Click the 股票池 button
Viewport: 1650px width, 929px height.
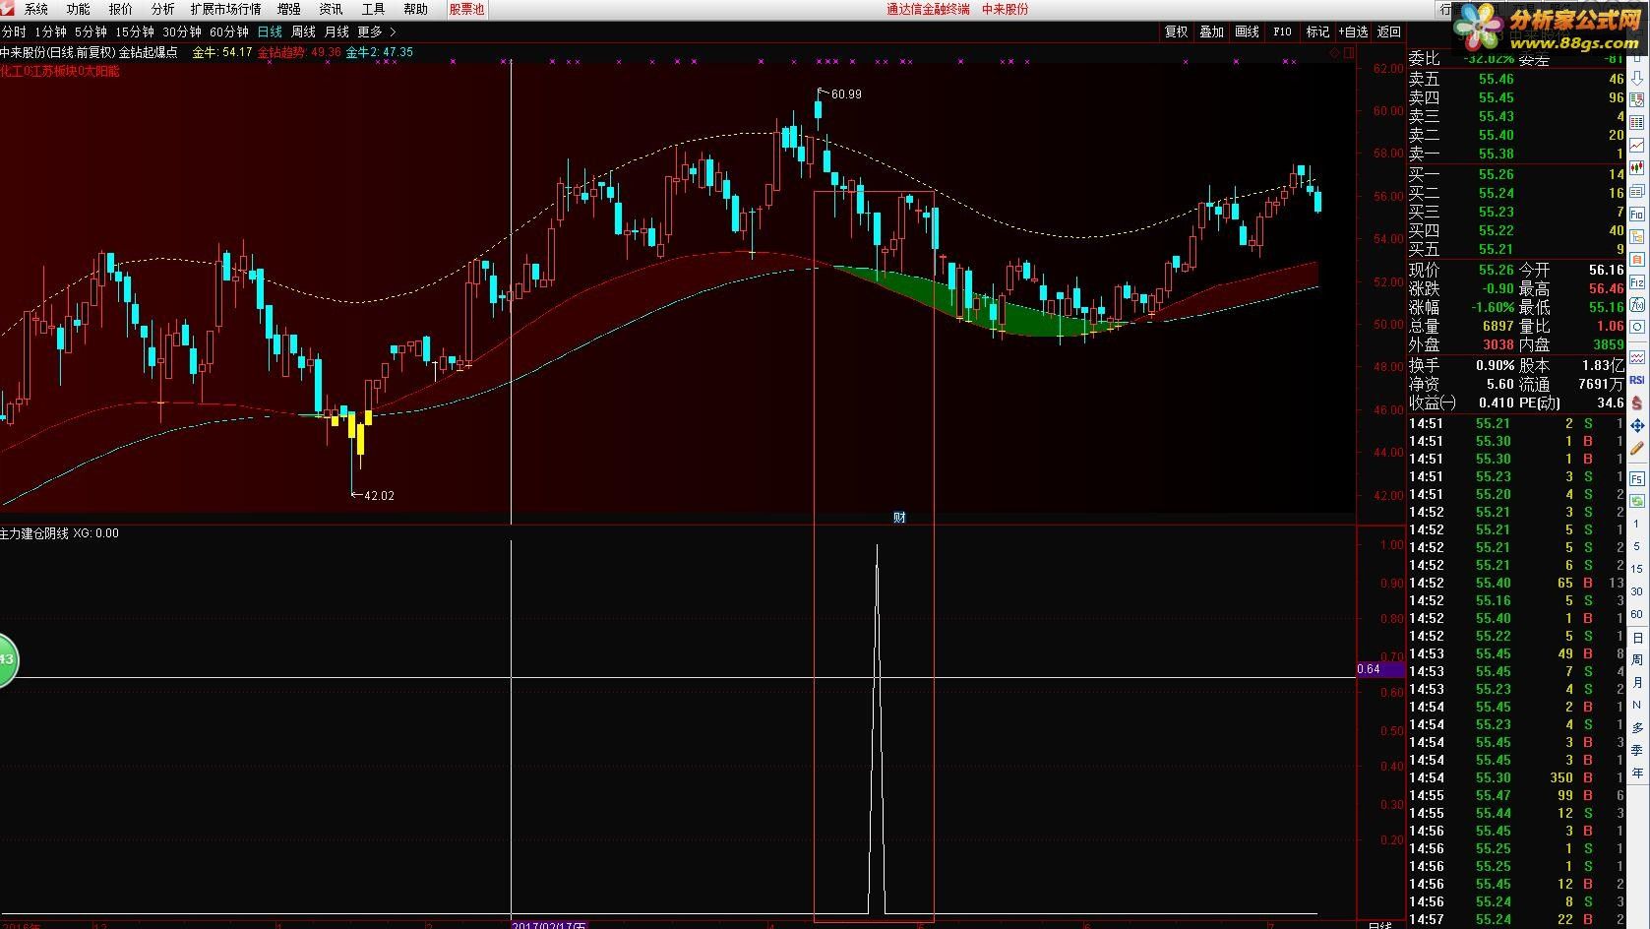click(x=466, y=9)
